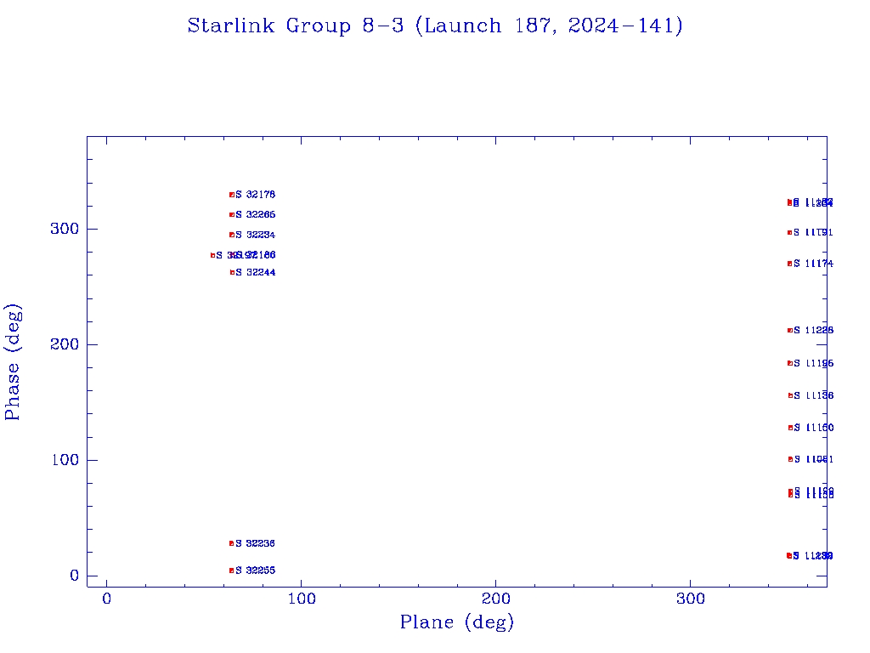Click the "S 32255" data label
Image resolution: width=870 pixels, height=653 pixels.
(x=255, y=571)
